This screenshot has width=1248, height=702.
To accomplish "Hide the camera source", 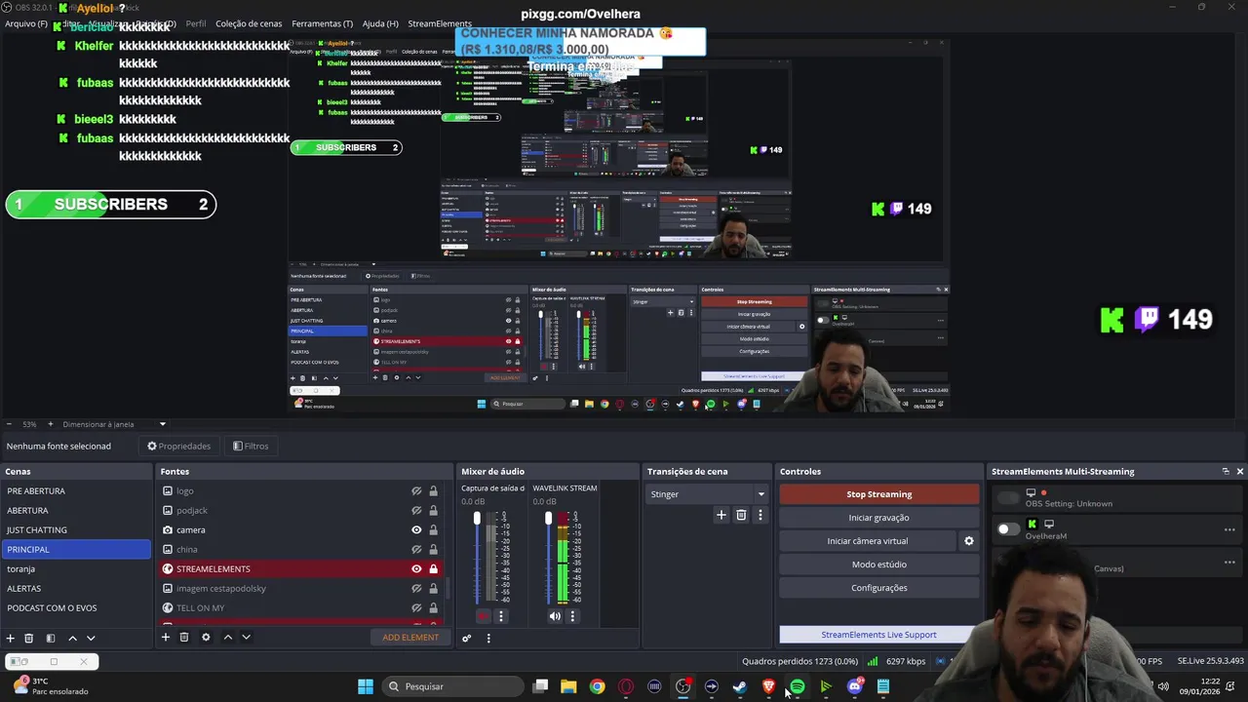I will coord(416,530).
